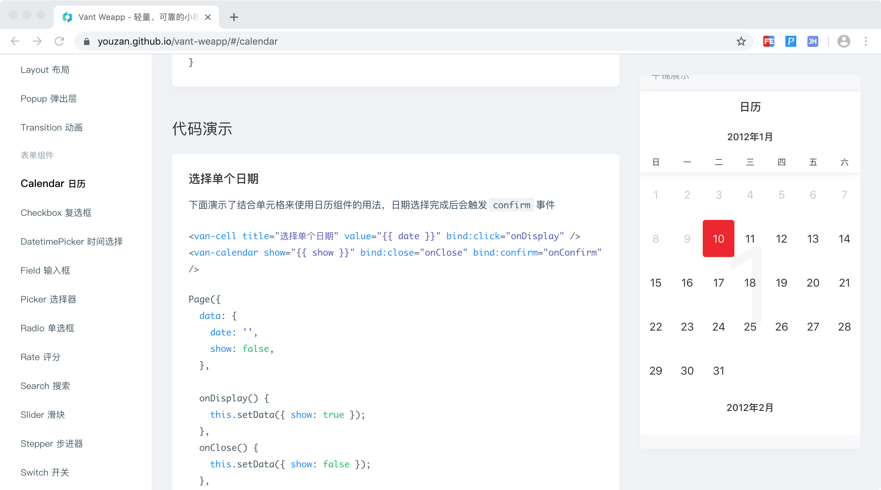
Task: Open Checkbox 复选框 in sidebar
Action: point(56,213)
